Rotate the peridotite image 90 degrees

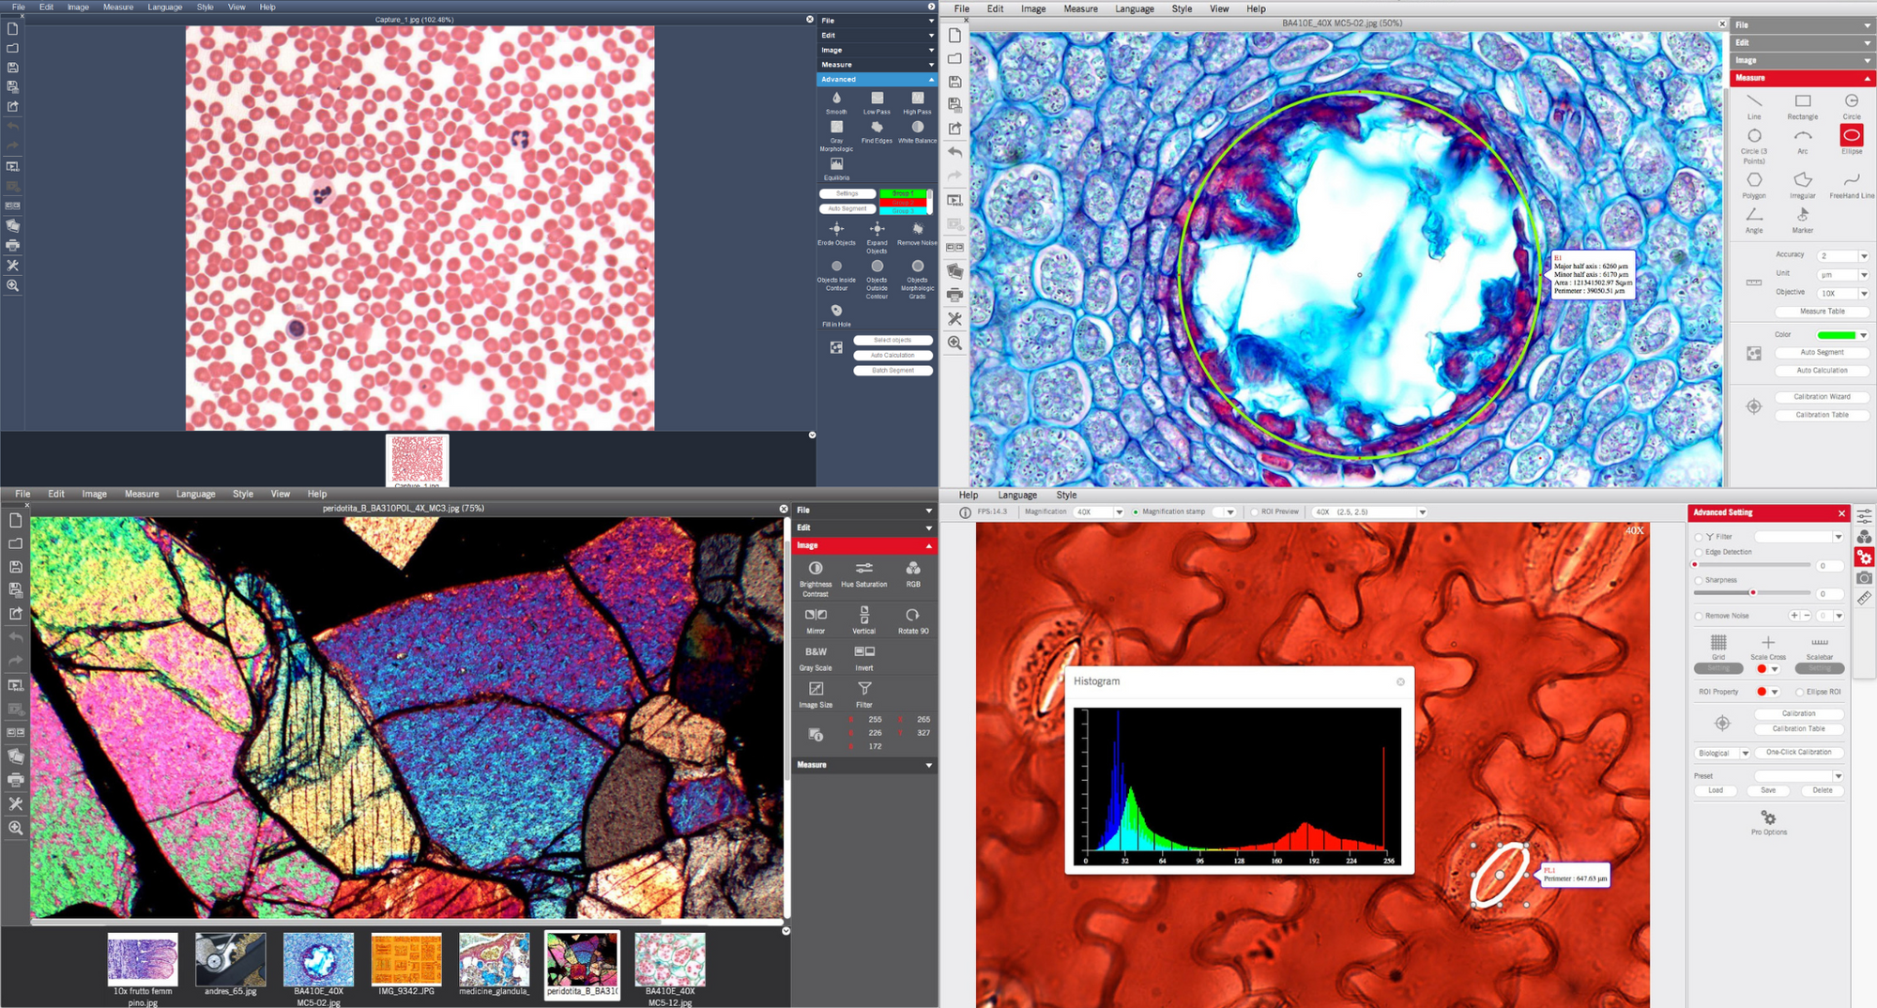[912, 618]
